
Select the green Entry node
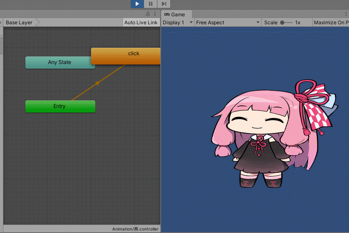pyautogui.click(x=60, y=106)
